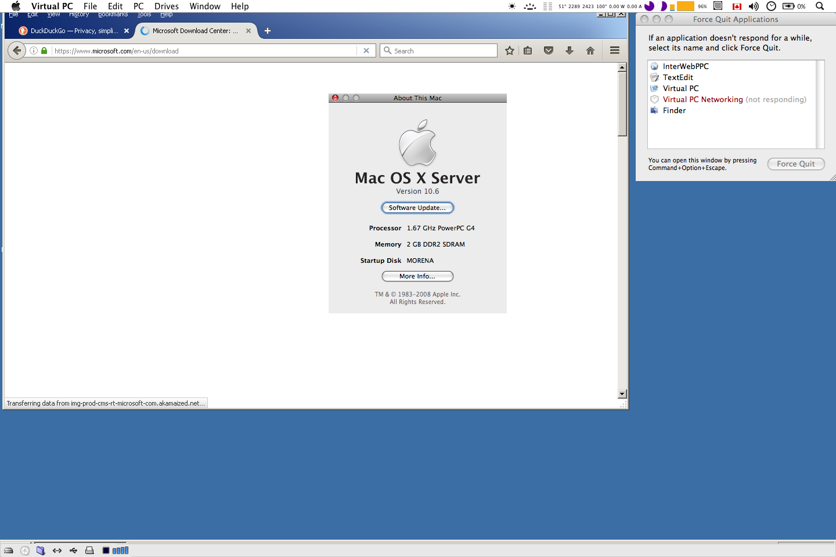Image resolution: width=836 pixels, height=557 pixels.
Task: Click the hard disk icon in Virtual PC status bar
Action: click(9, 551)
